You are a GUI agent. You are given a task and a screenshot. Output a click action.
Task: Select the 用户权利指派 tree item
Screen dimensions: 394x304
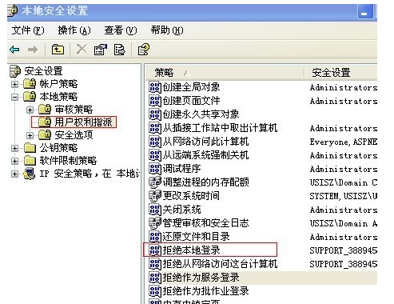tap(83, 122)
